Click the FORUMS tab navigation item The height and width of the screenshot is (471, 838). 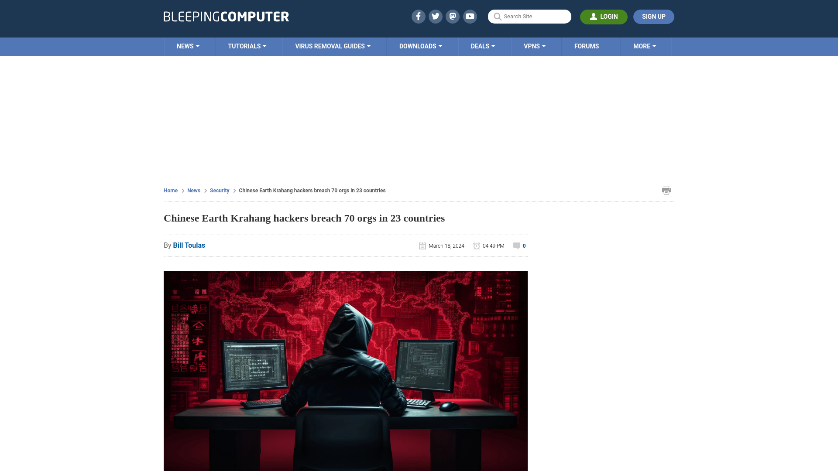[587, 46]
